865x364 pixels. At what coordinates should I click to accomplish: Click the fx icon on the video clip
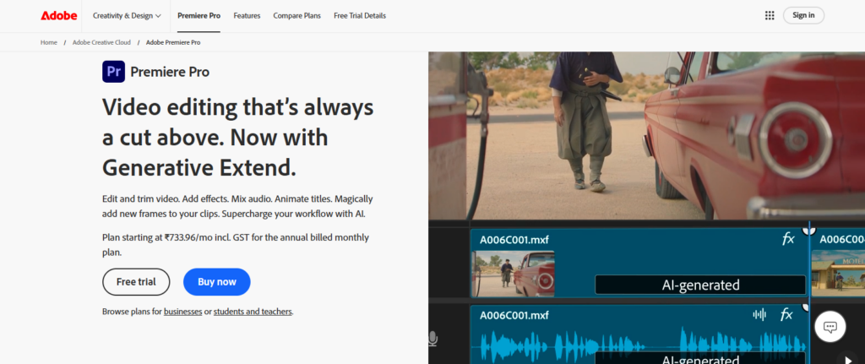pyautogui.click(x=788, y=239)
